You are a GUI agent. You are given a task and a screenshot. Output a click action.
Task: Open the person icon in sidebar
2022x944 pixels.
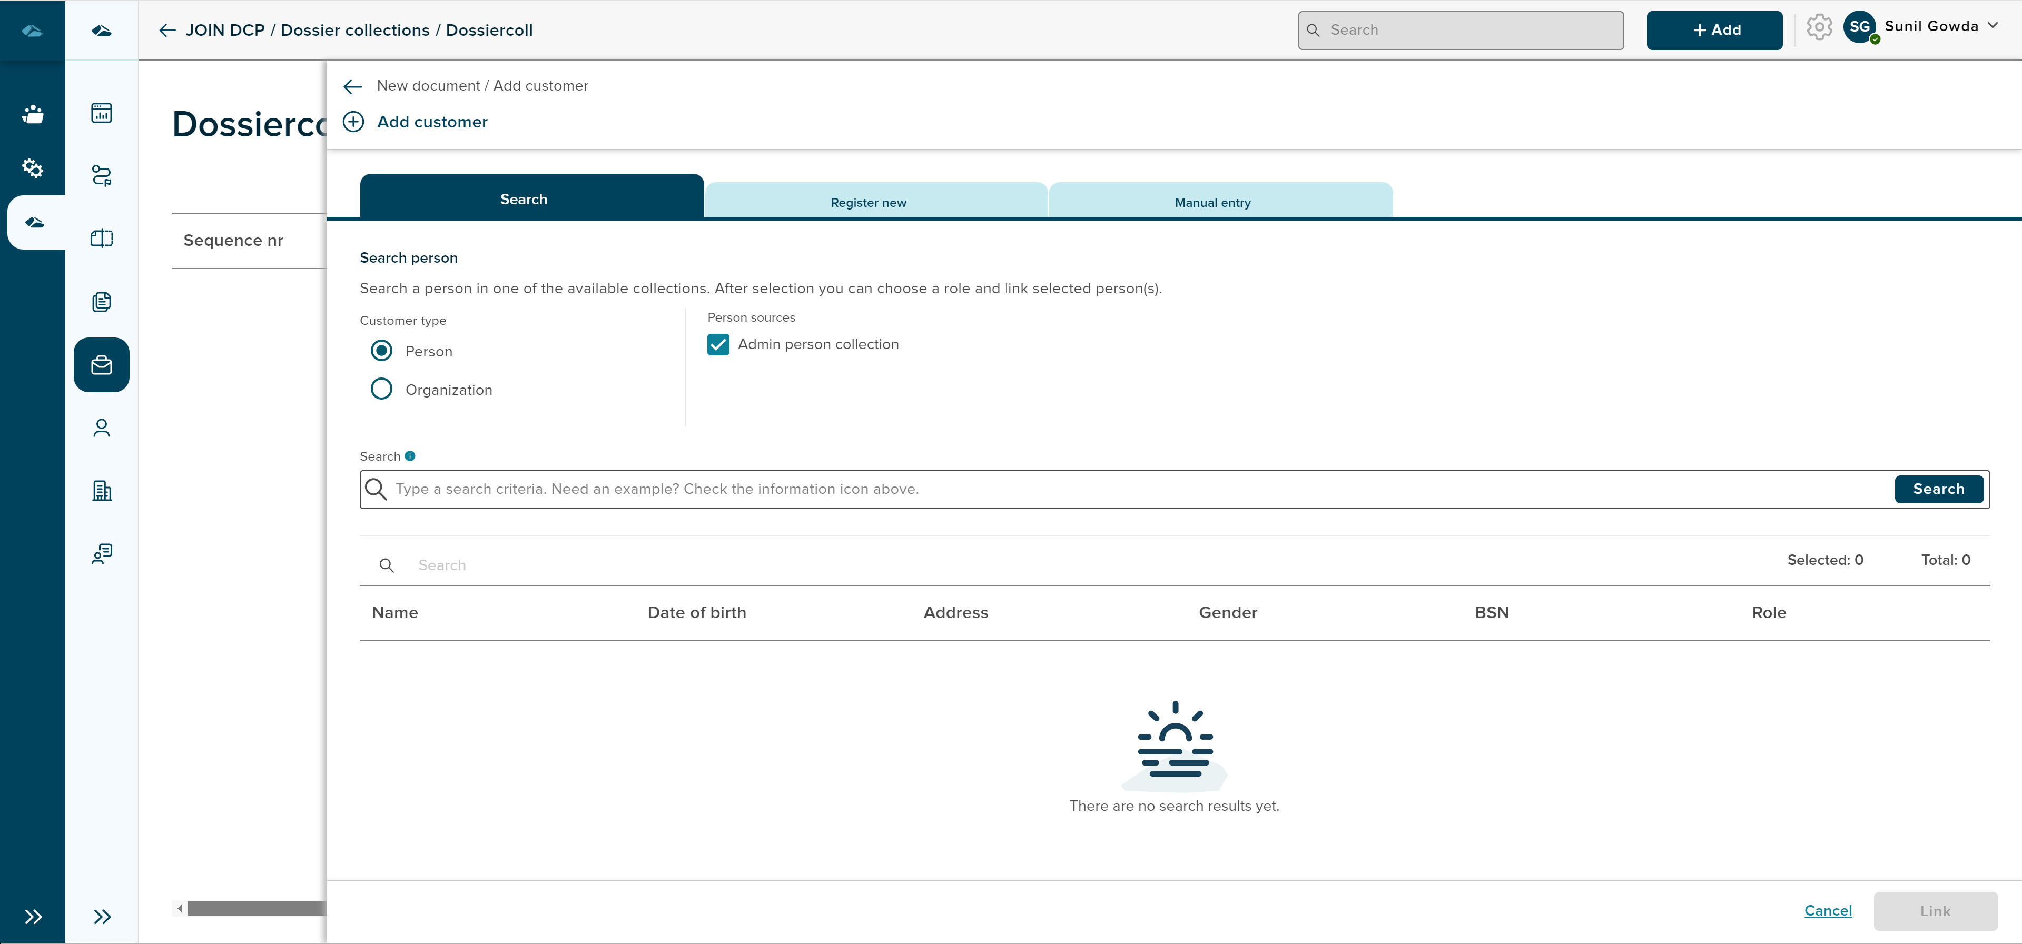pyautogui.click(x=101, y=428)
